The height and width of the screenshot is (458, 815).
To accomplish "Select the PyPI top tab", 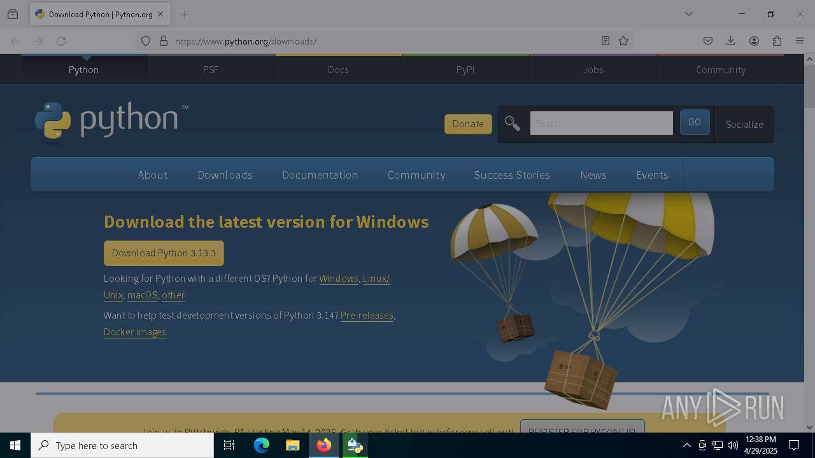I will point(465,69).
